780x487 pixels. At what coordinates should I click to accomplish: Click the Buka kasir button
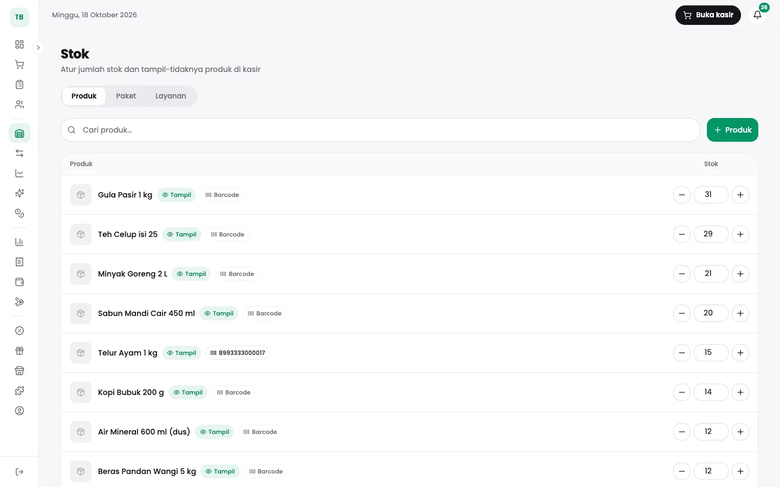pyautogui.click(x=708, y=15)
